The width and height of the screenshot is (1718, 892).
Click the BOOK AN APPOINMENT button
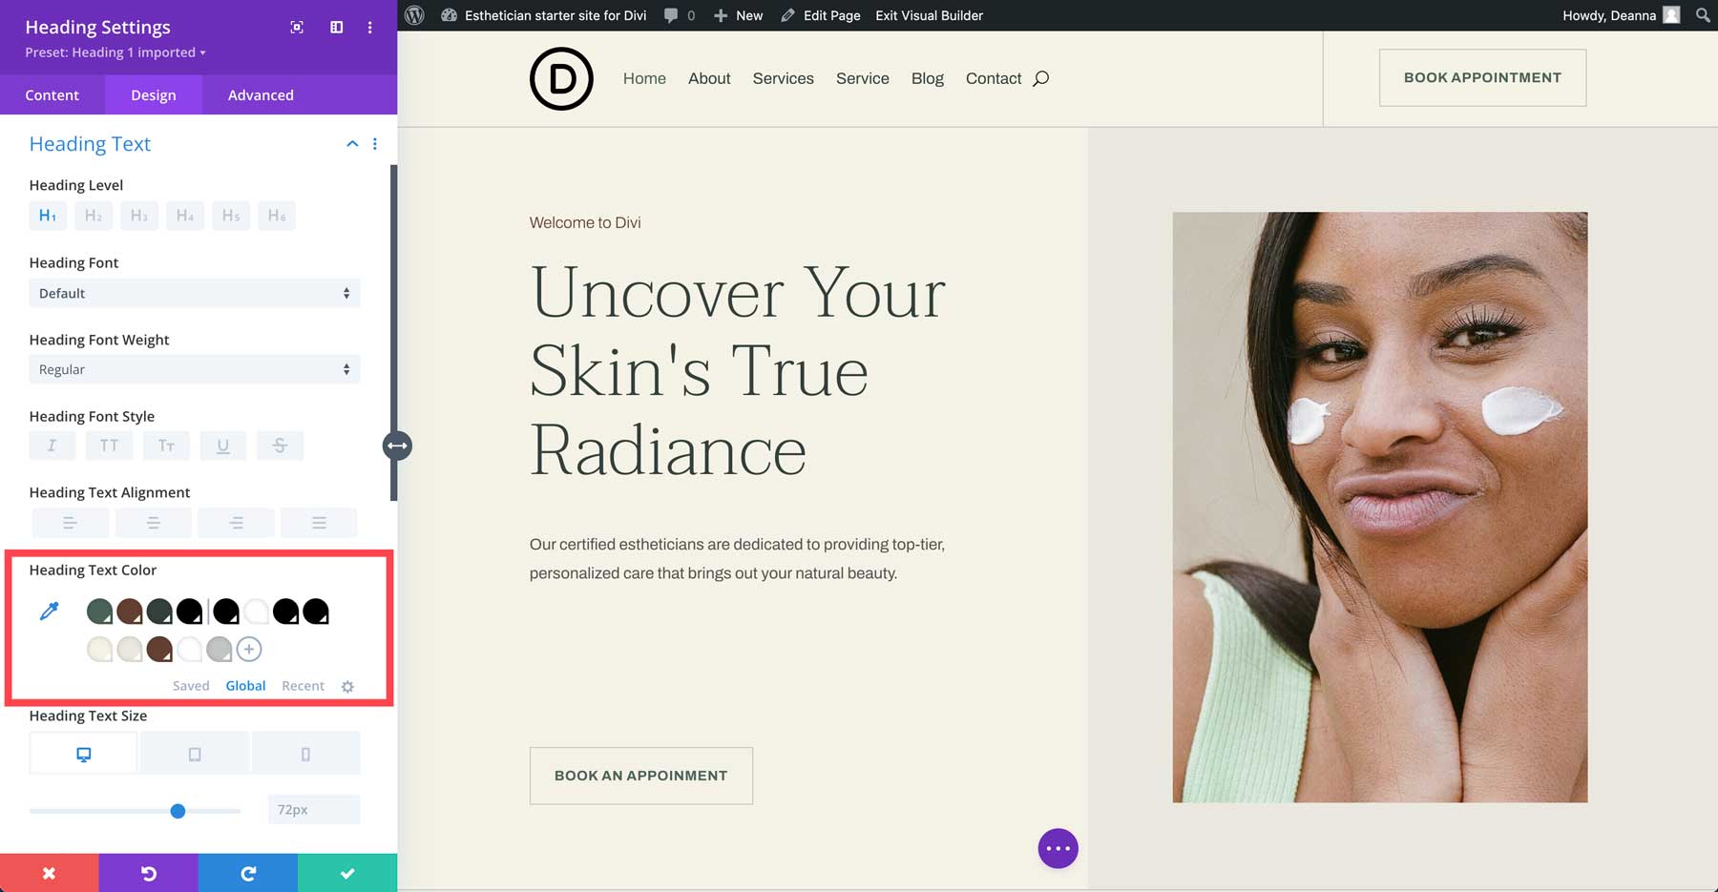640,776
